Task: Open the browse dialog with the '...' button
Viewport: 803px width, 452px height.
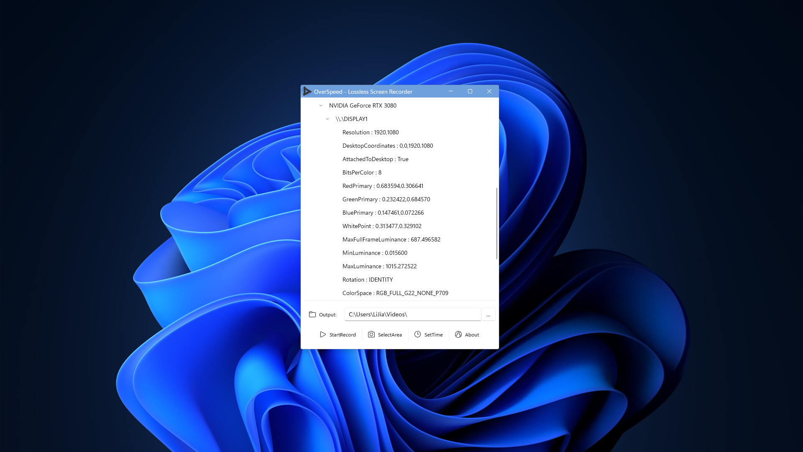Action: (488, 314)
